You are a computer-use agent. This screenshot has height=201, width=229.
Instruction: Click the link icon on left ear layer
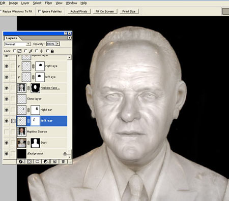[28, 121]
